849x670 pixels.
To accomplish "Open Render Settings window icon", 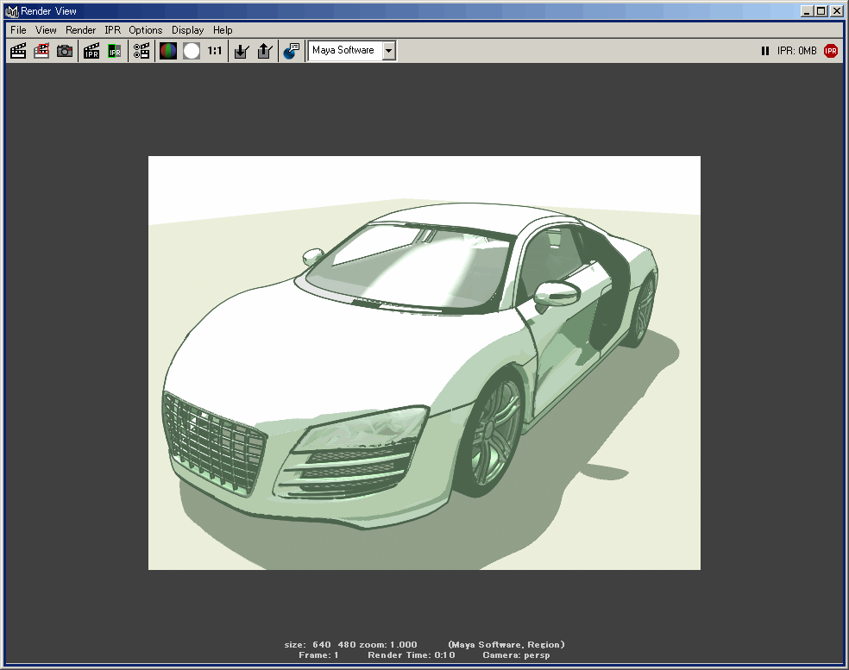I will pyautogui.click(x=141, y=51).
